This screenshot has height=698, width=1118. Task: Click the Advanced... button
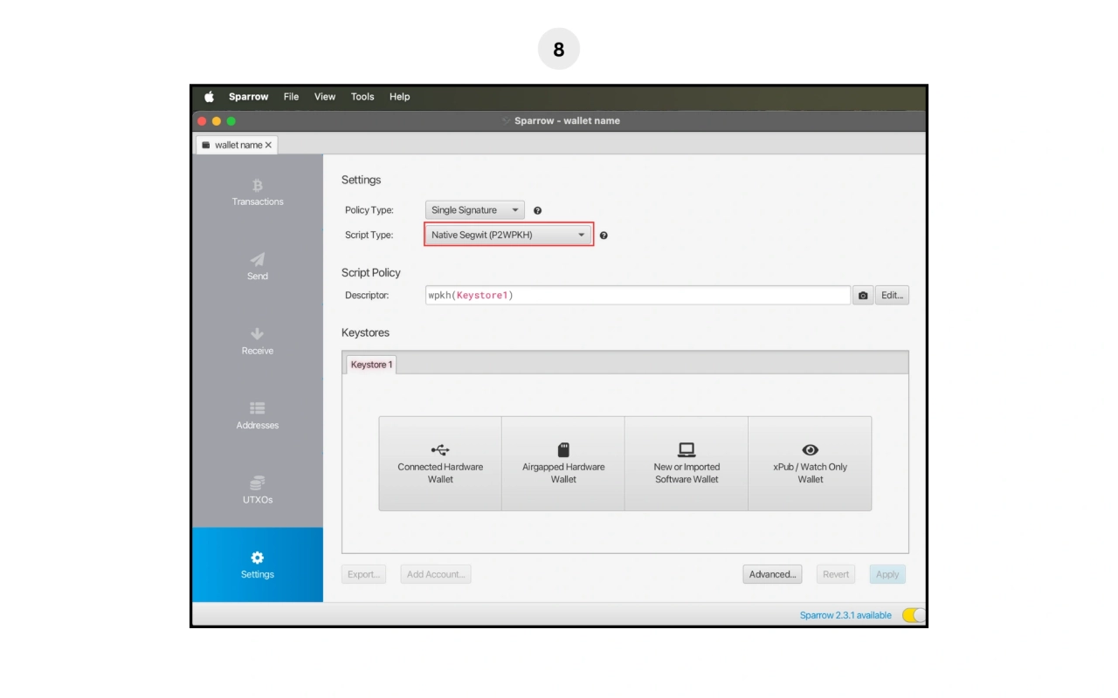click(x=773, y=574)
